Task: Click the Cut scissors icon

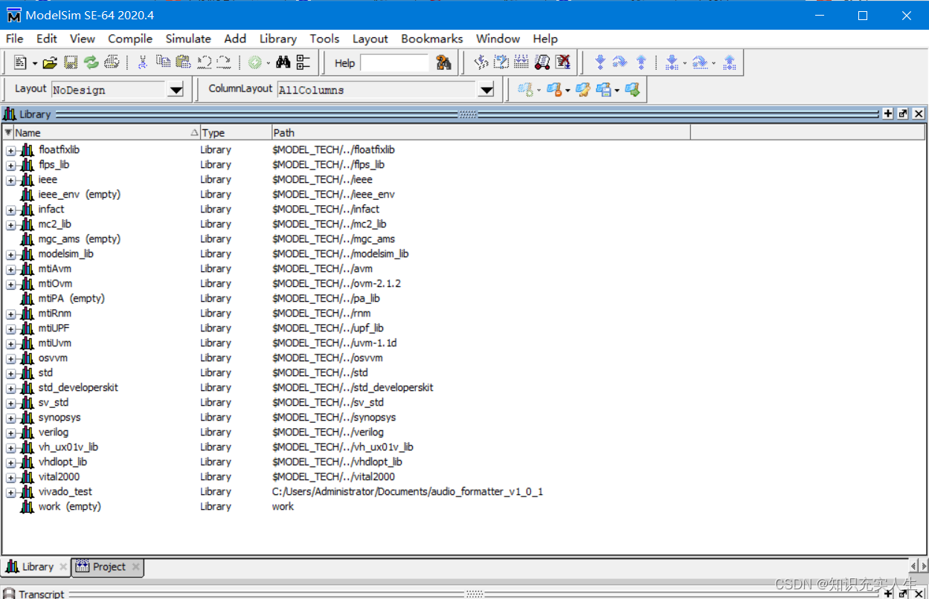Action: point(143,63)
